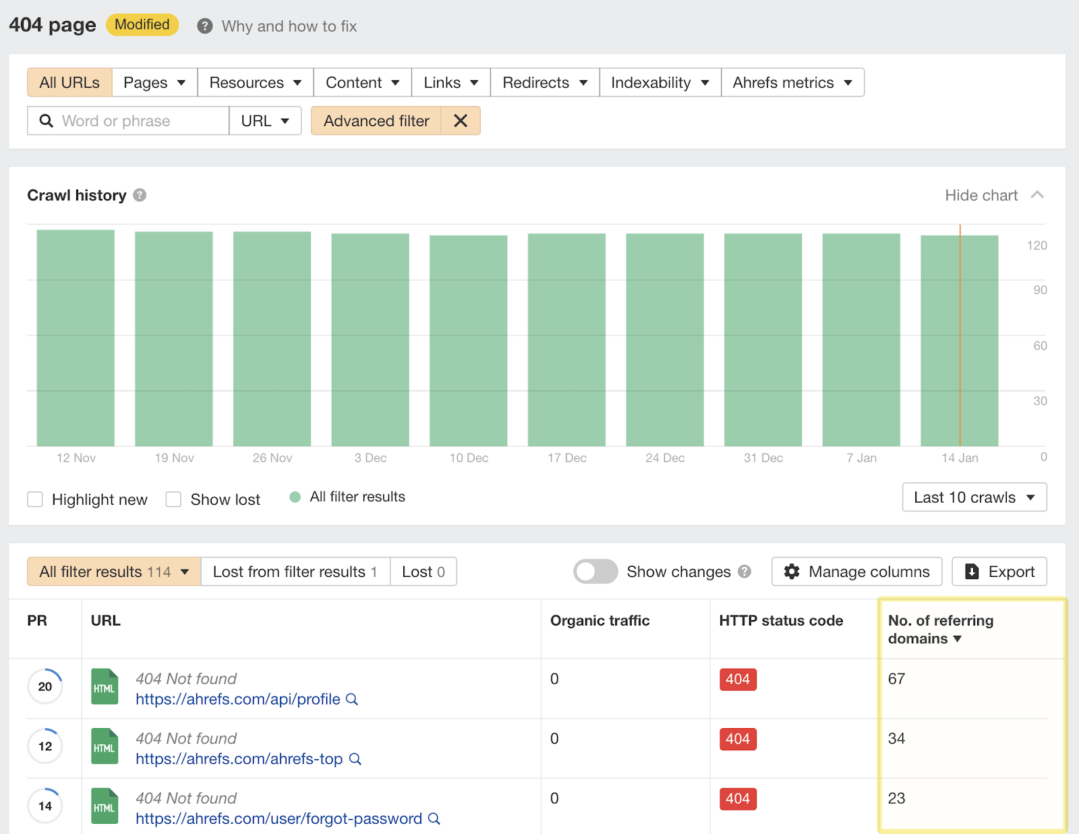Click the HTML file icon for api/profile
Viewport: 1079px width, 834px height.
pos(105,686)
